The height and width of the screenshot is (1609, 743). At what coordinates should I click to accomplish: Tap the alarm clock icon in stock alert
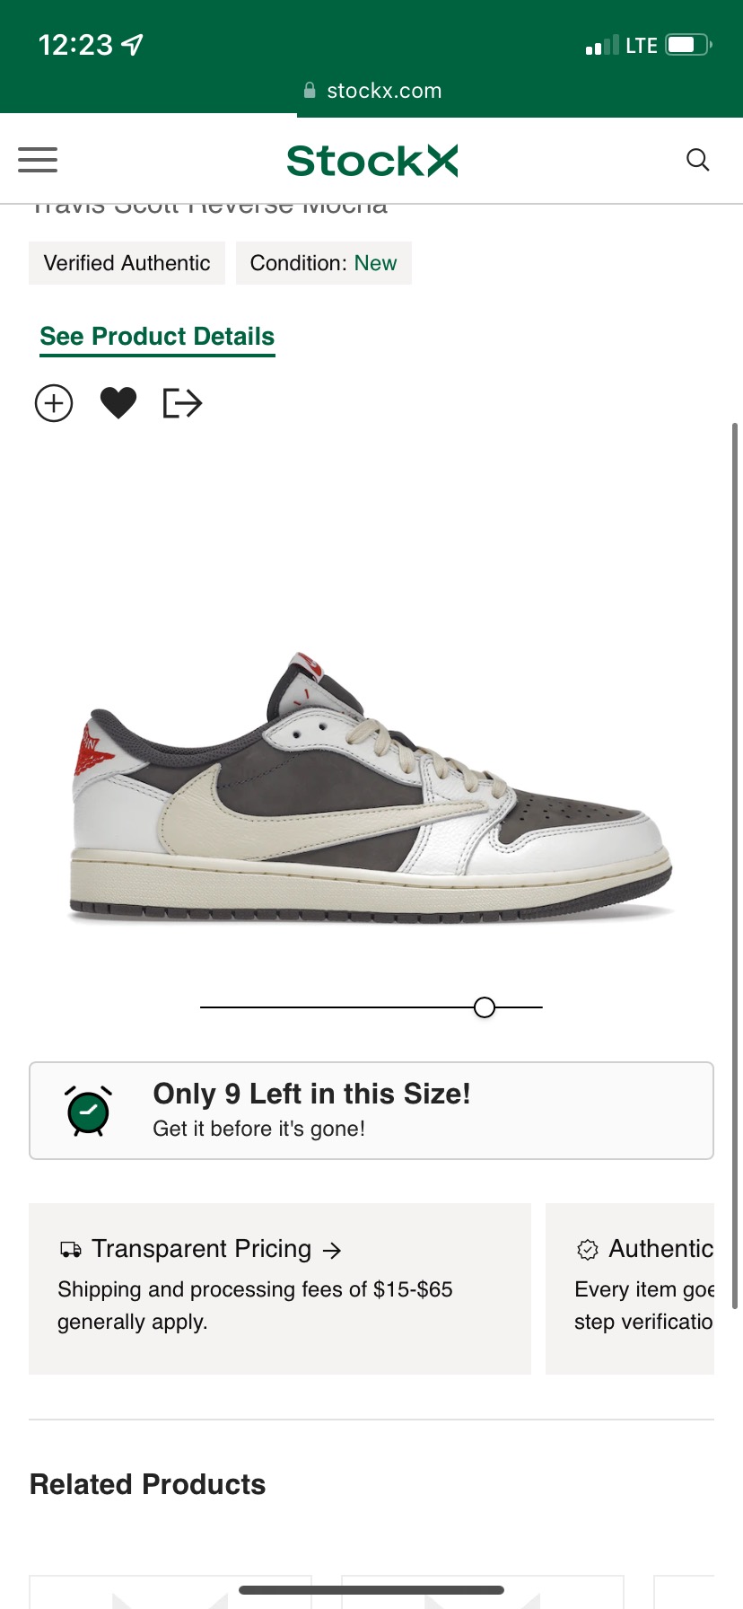[88, 1111]
